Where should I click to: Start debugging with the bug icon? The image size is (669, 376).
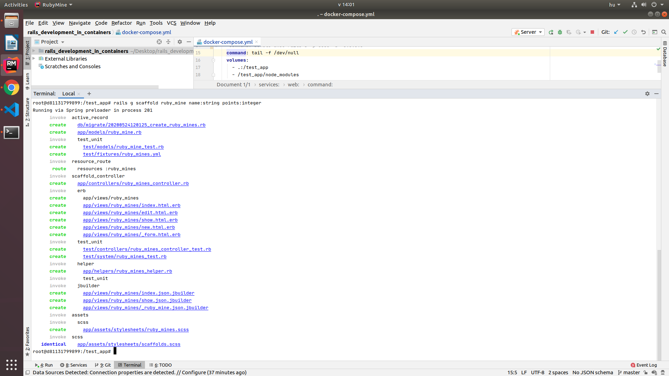560,32
